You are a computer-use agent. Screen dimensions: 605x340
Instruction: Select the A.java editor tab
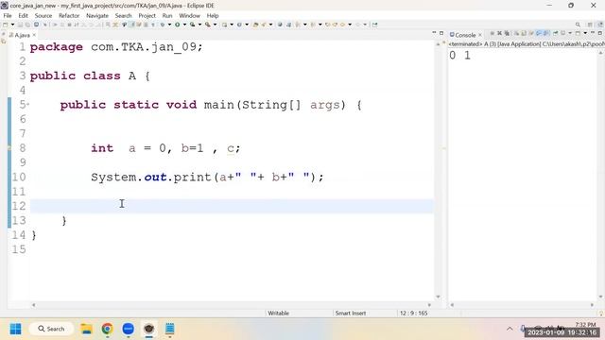[x=22, y=35]
